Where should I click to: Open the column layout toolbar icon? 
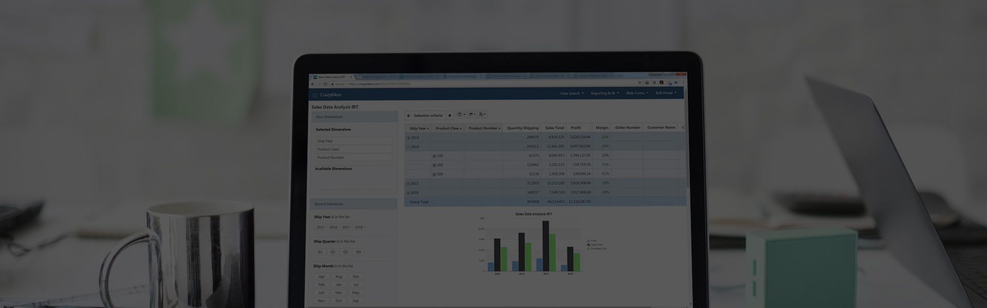(x=461, y=114)
